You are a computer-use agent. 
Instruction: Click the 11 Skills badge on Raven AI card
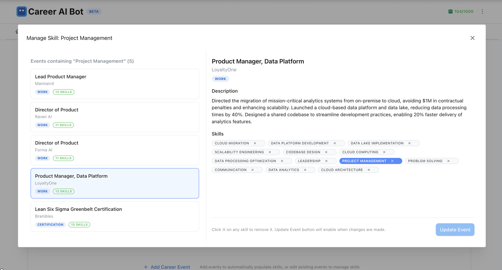point(63,125)
